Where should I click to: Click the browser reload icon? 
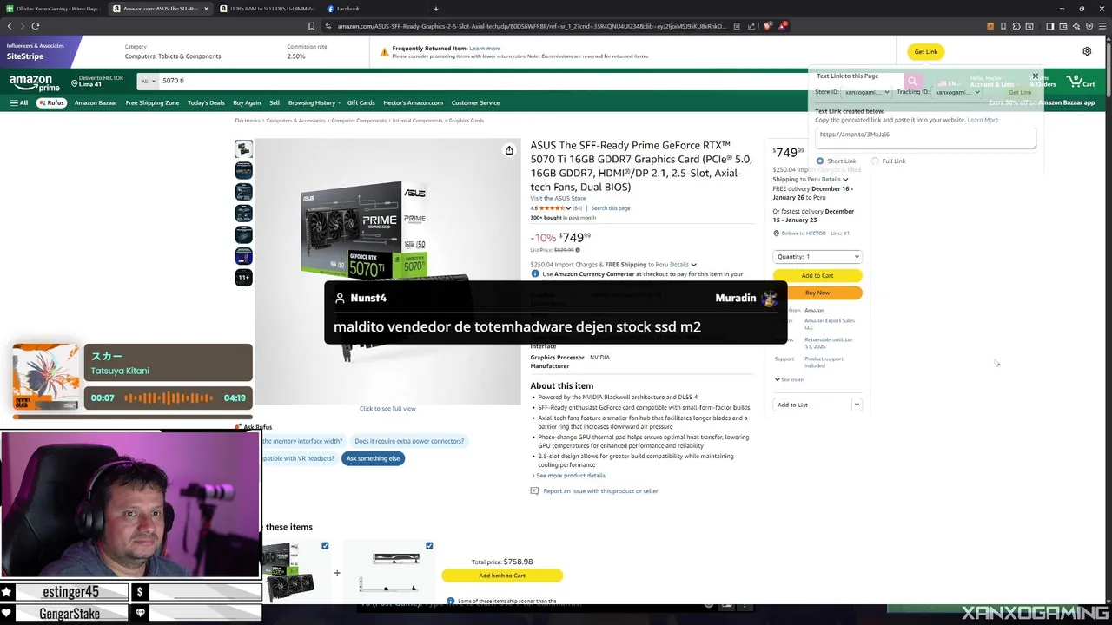(x=36, y=26)
